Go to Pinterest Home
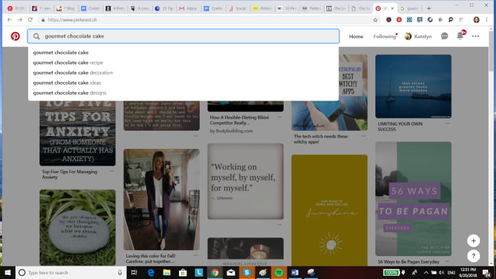The height and width of the screenshot is (279, 496). click(356, 36)
